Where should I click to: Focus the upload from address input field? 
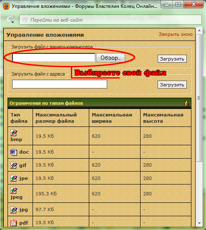click(x=60, y=84)
